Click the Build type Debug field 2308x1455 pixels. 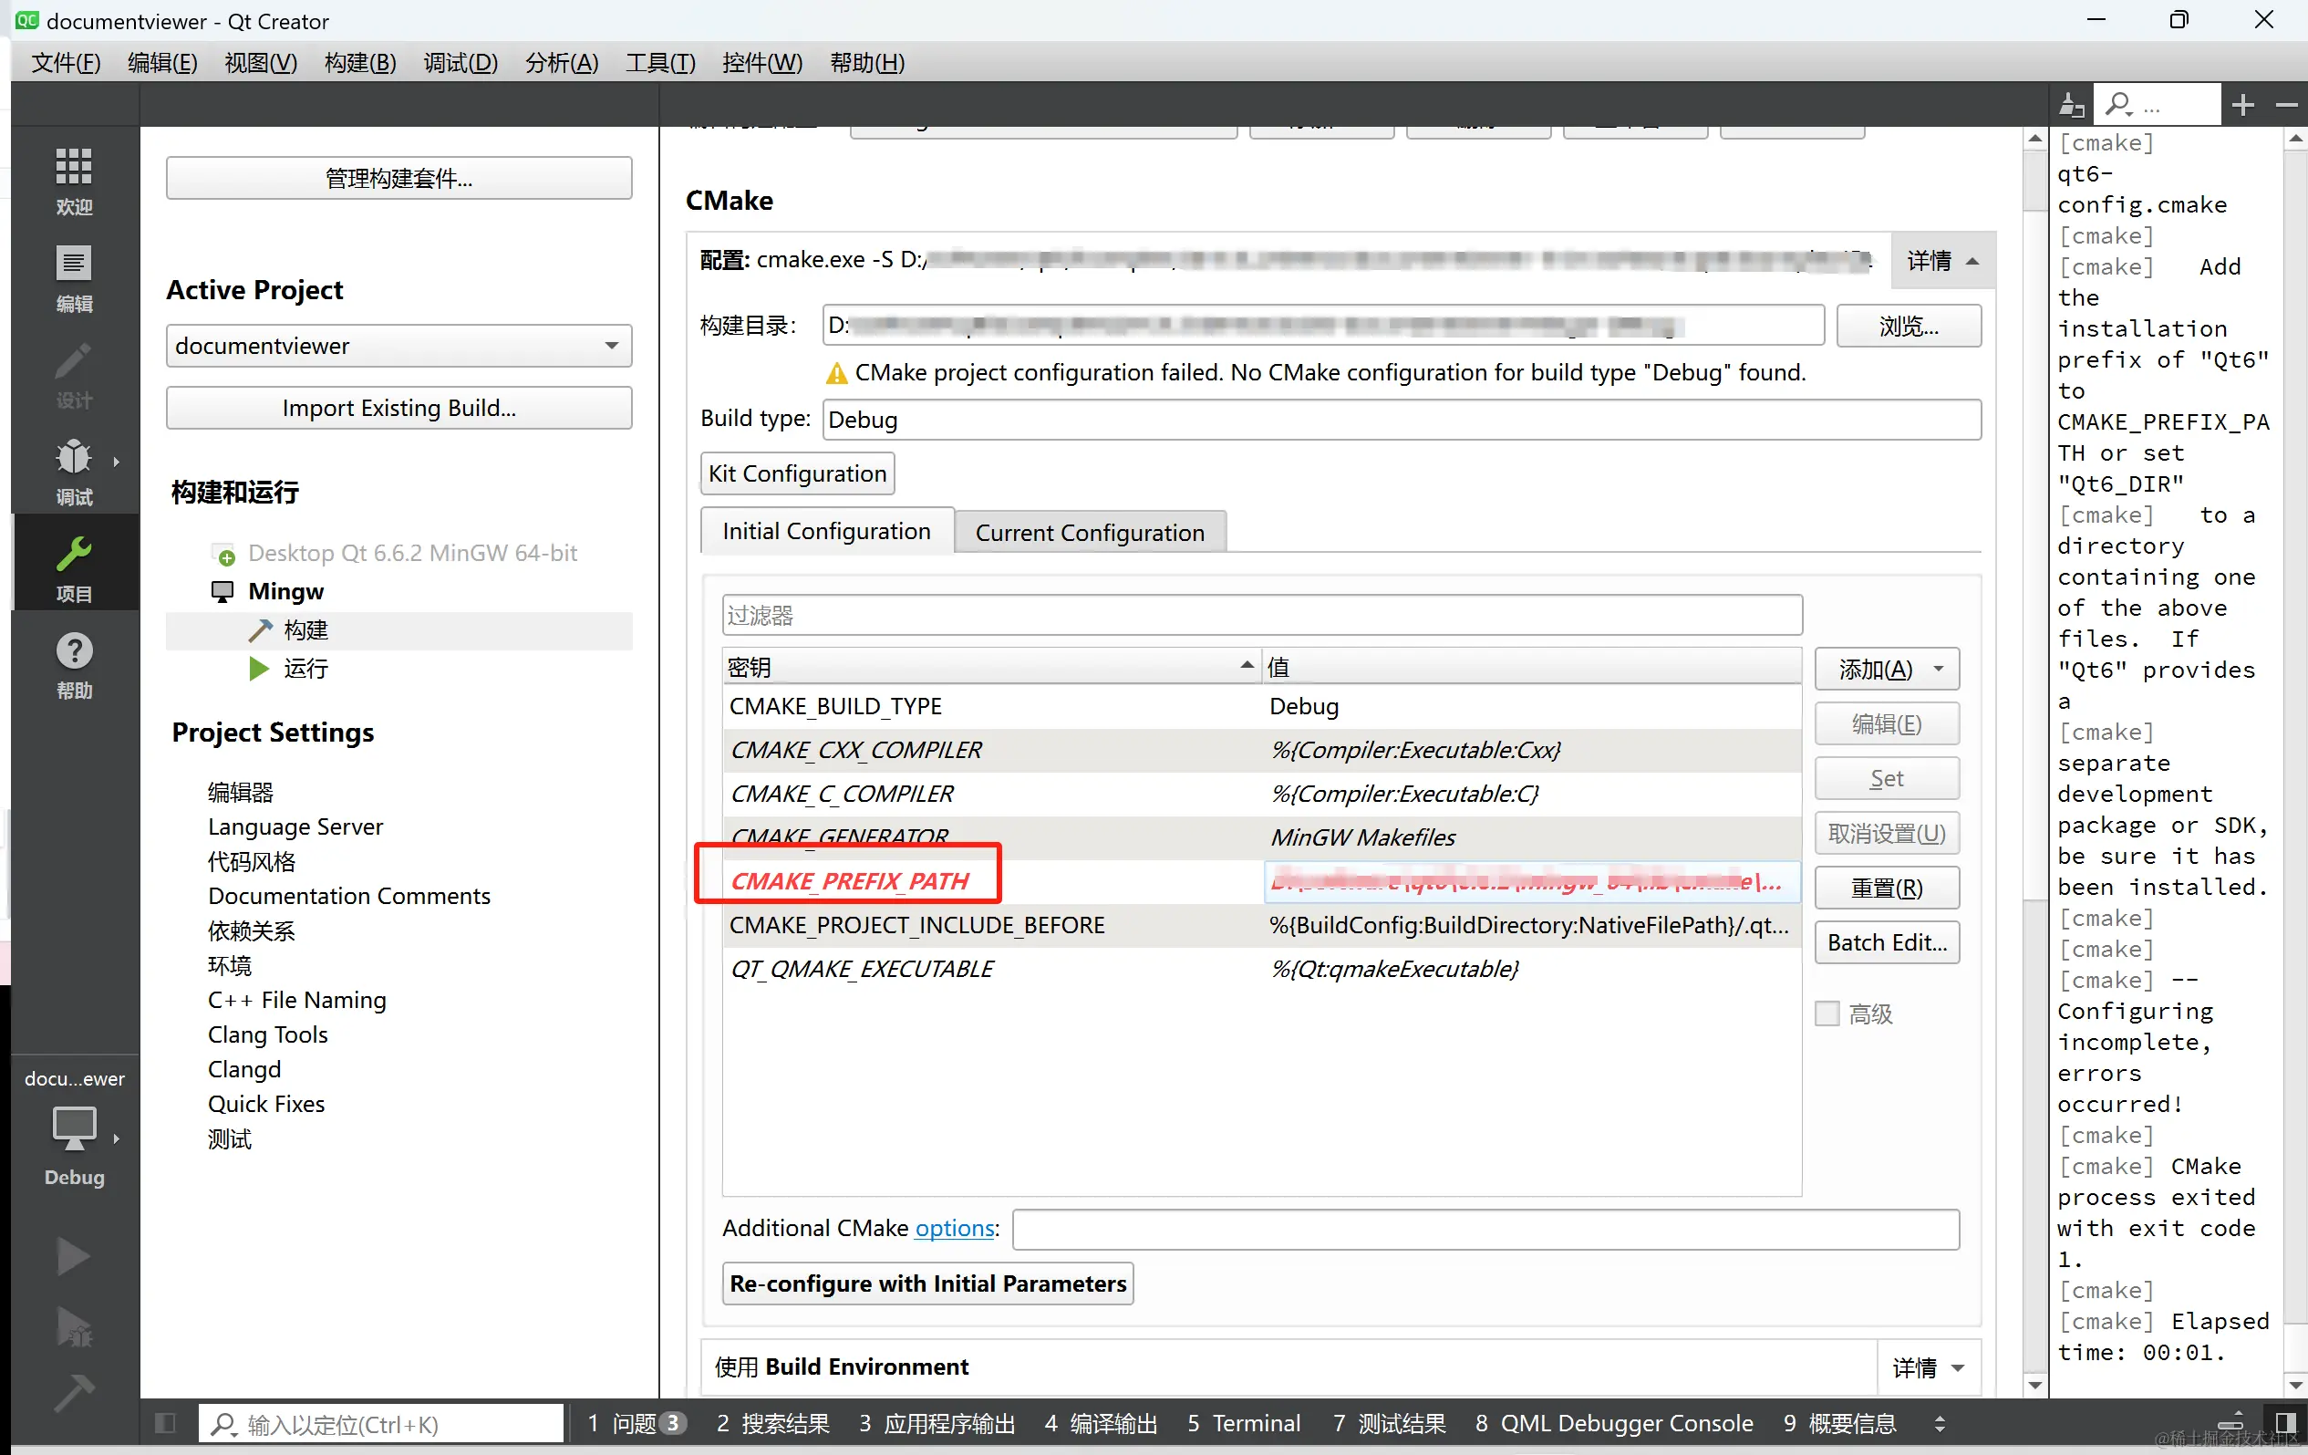coord(1402,421)
